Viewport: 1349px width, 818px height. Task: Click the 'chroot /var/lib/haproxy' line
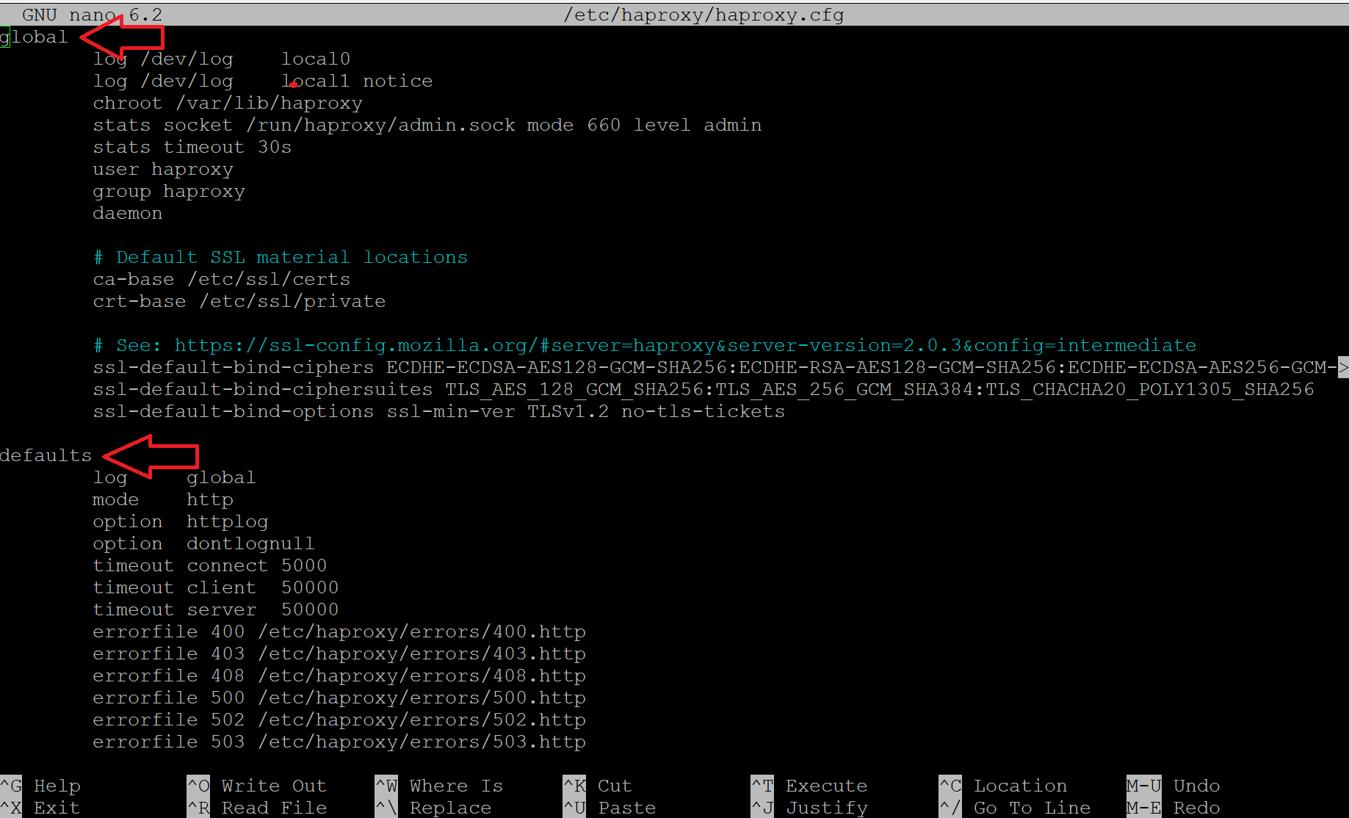click(228, 103)
